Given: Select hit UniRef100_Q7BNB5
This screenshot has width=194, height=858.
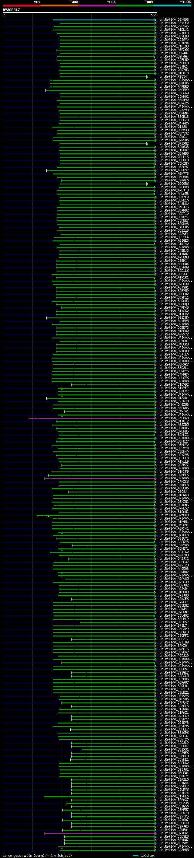Looking at the screenshot, I should click(174, 431).
